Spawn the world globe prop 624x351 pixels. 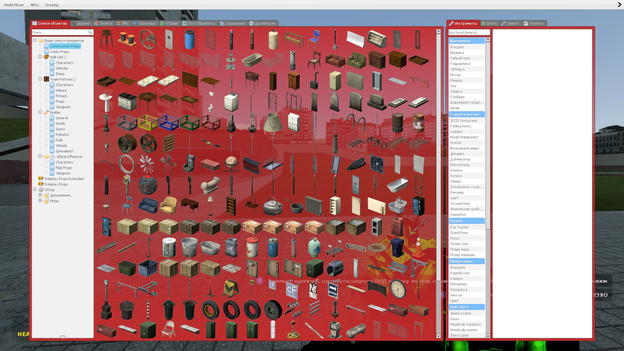tap(231, 164)
